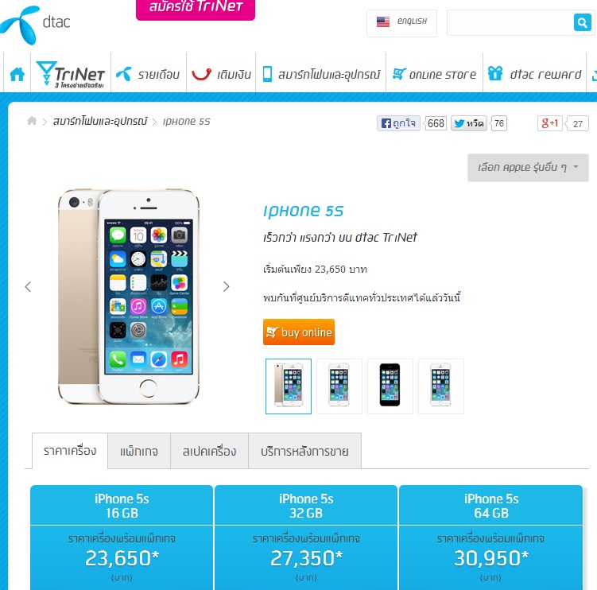
Task: Select the gold iPhone 5s thumbnail
Action: 289,386
